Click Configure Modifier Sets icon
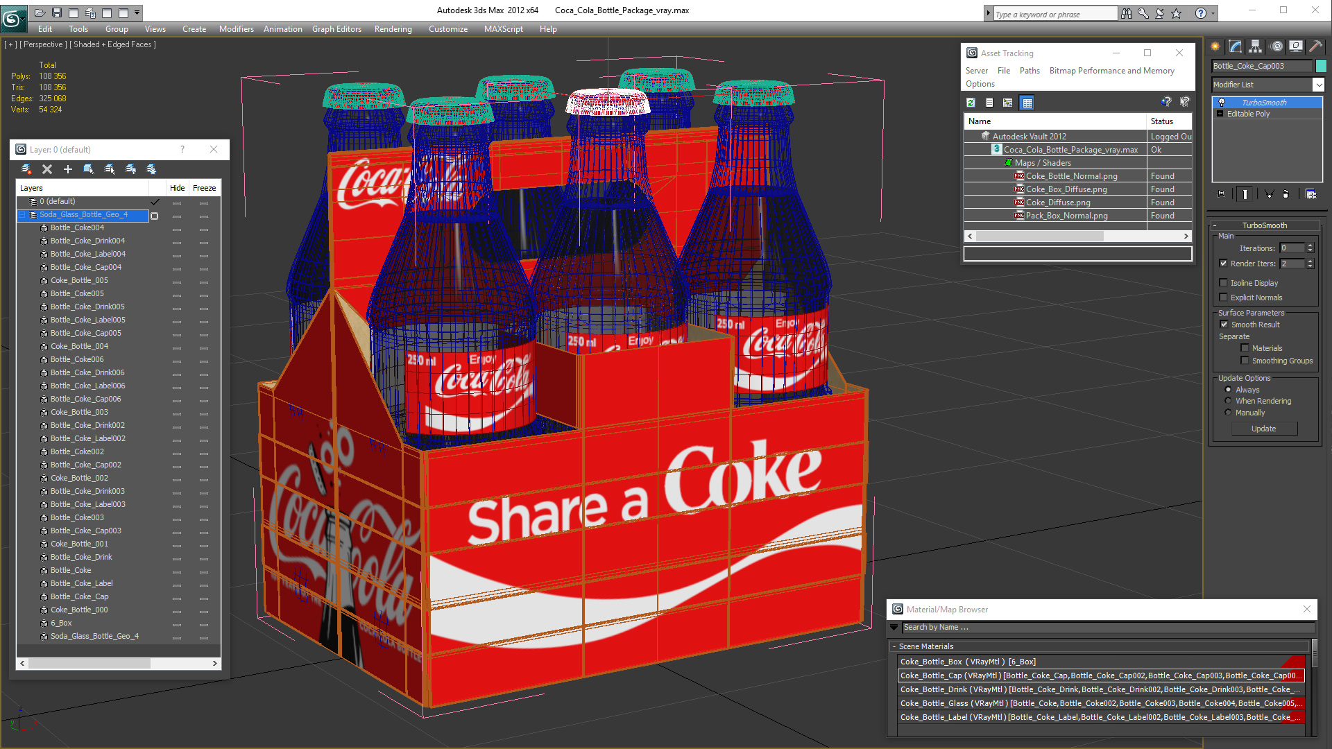The width and height of the screenshot is (1332, 749). tap(1310, 194)
